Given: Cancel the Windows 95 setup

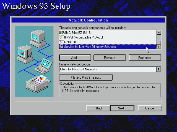Looking at the screenshot, I should (150, 108).
